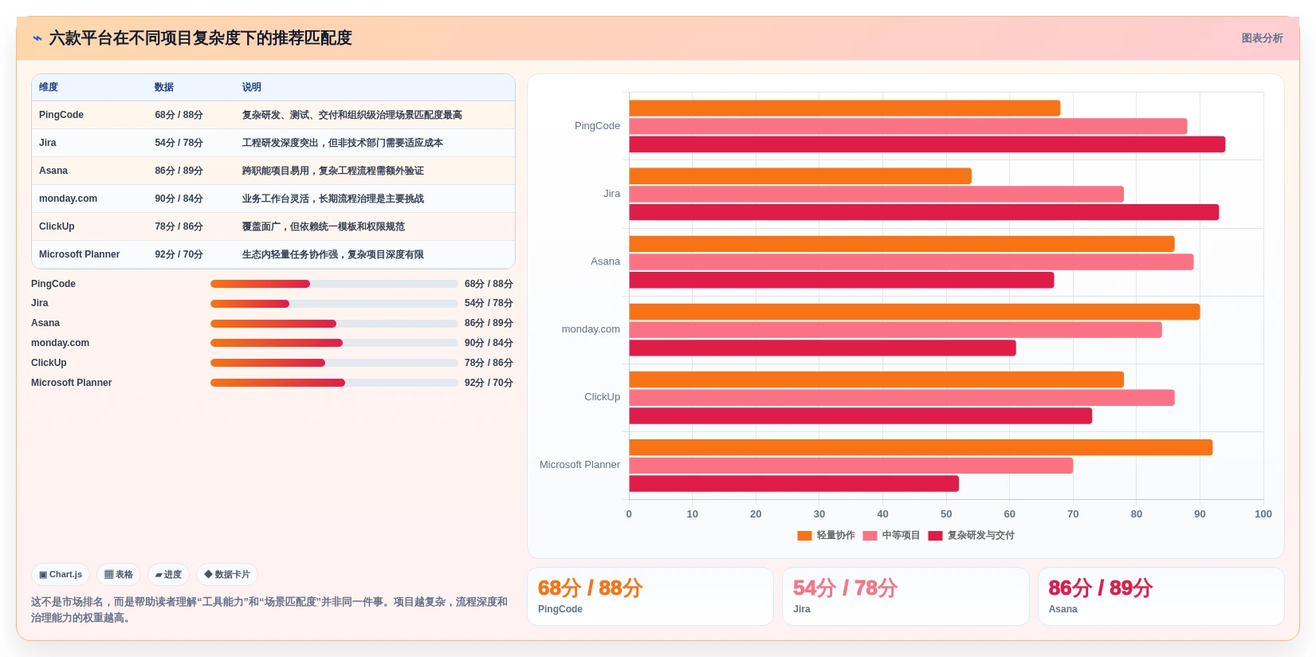
Task: Click description 覆盖面广，但依赖统一模板和权限规范
Action: (x=324, y=226)
